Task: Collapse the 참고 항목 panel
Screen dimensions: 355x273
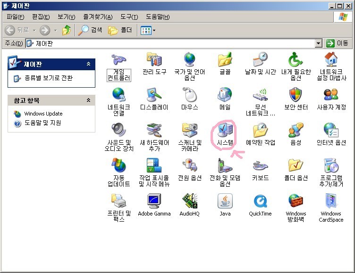Action: [89, 100]
